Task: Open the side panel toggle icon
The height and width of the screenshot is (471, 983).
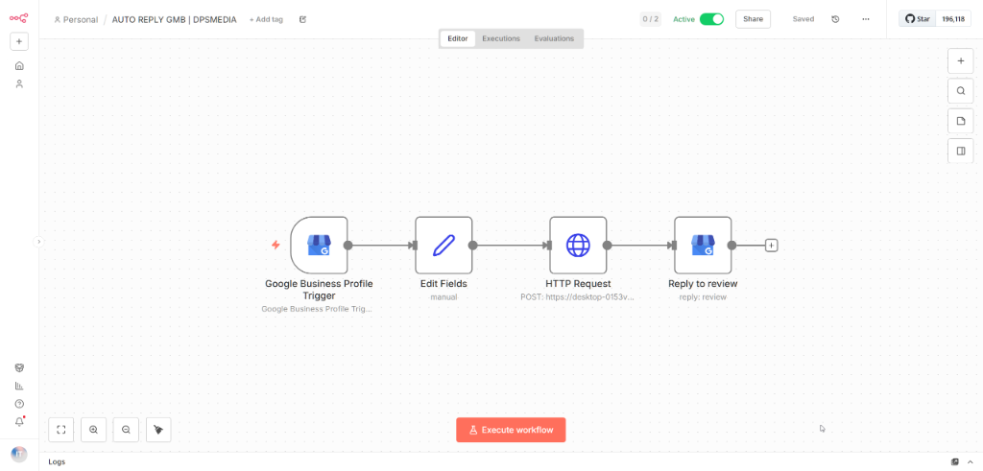Action: click(960, 151)
